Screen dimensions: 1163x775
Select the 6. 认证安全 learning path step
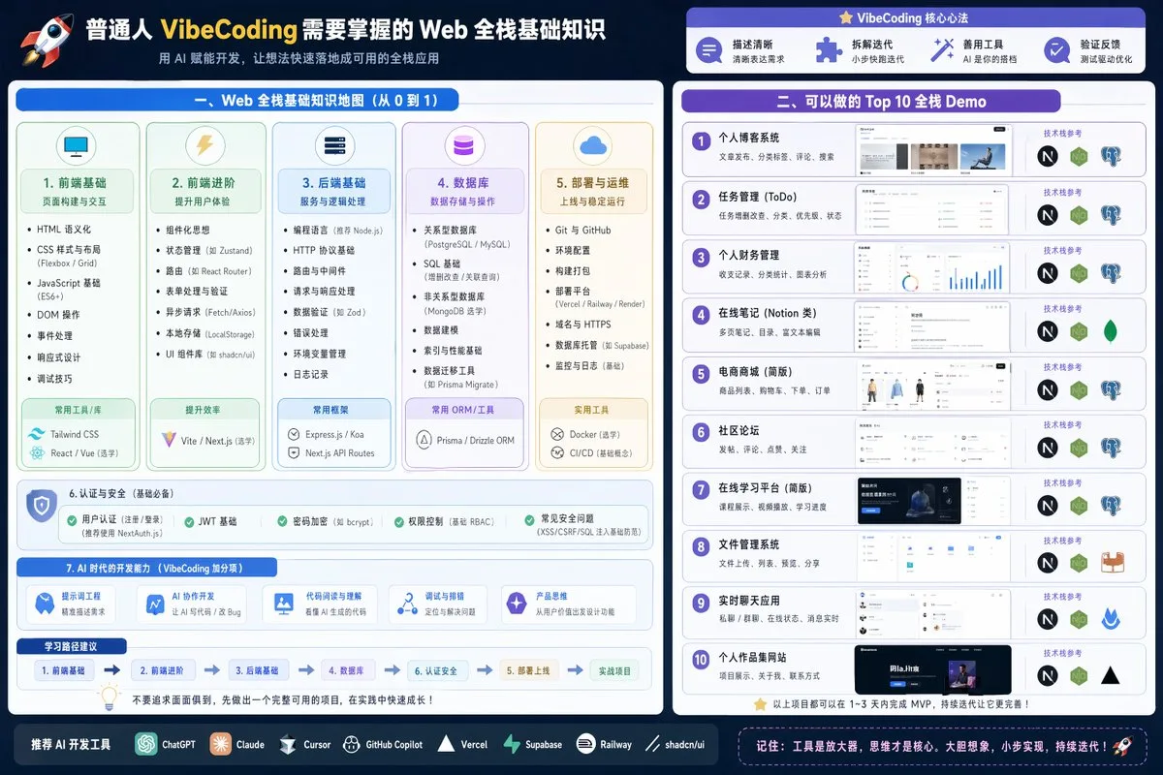(437, 670)
